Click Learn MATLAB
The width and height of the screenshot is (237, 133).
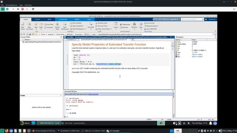[x=150, y=29]
